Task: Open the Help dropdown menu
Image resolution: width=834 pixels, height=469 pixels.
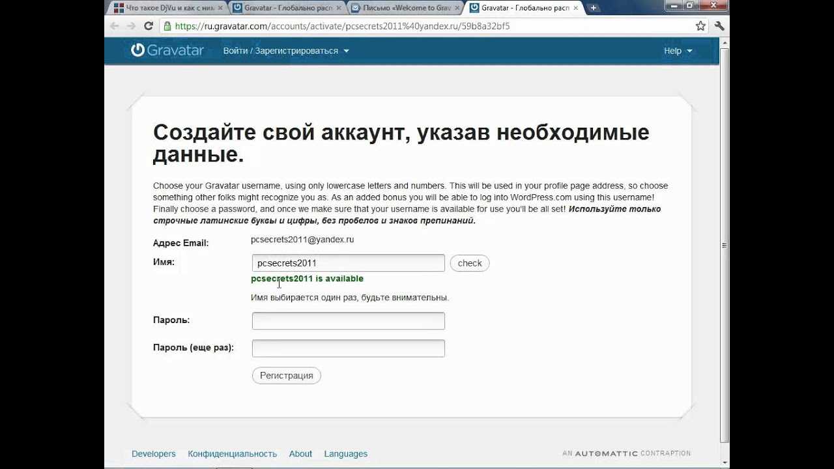Action: [678, 51]
